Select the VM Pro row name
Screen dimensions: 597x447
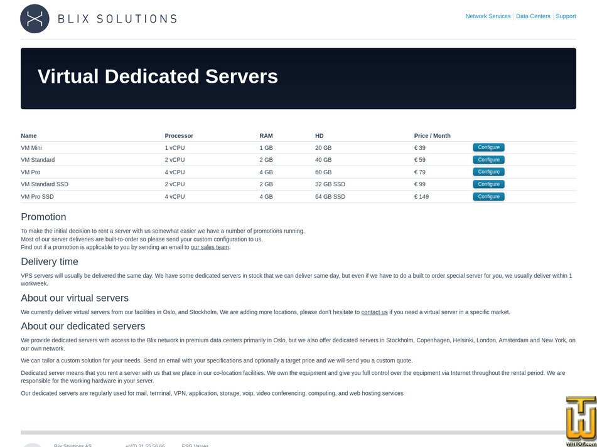31,172
